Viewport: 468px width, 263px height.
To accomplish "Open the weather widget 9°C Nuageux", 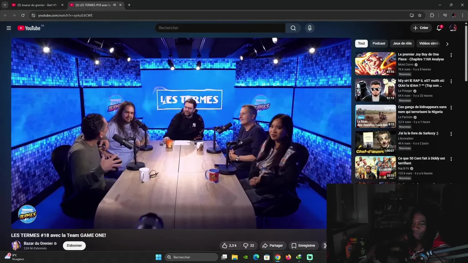I will [x=15, y=257].
